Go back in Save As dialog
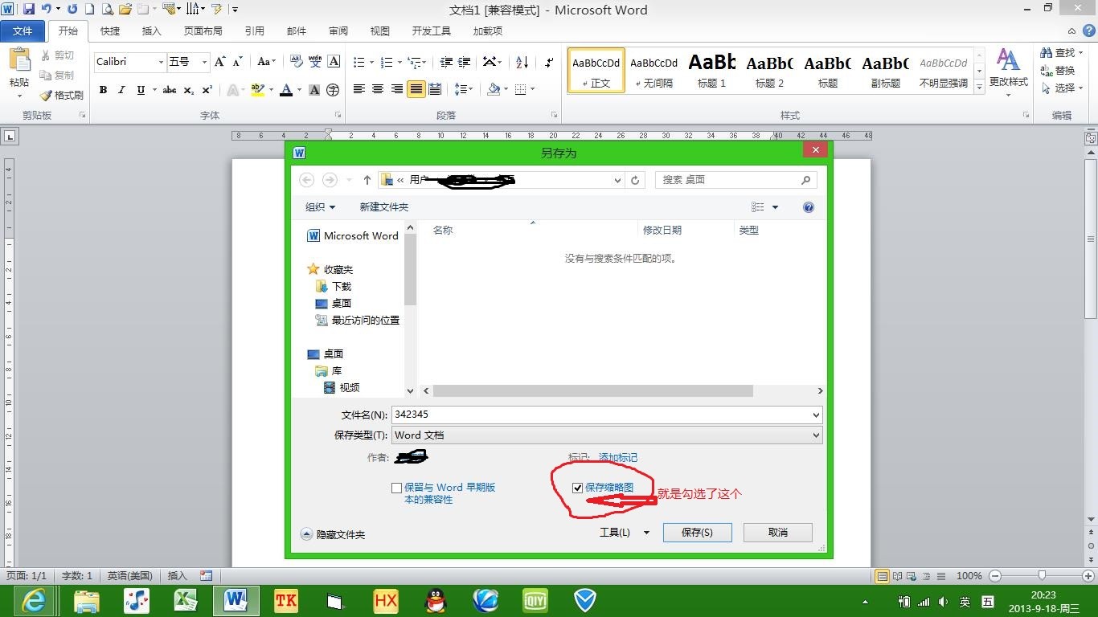 [306, 180]
